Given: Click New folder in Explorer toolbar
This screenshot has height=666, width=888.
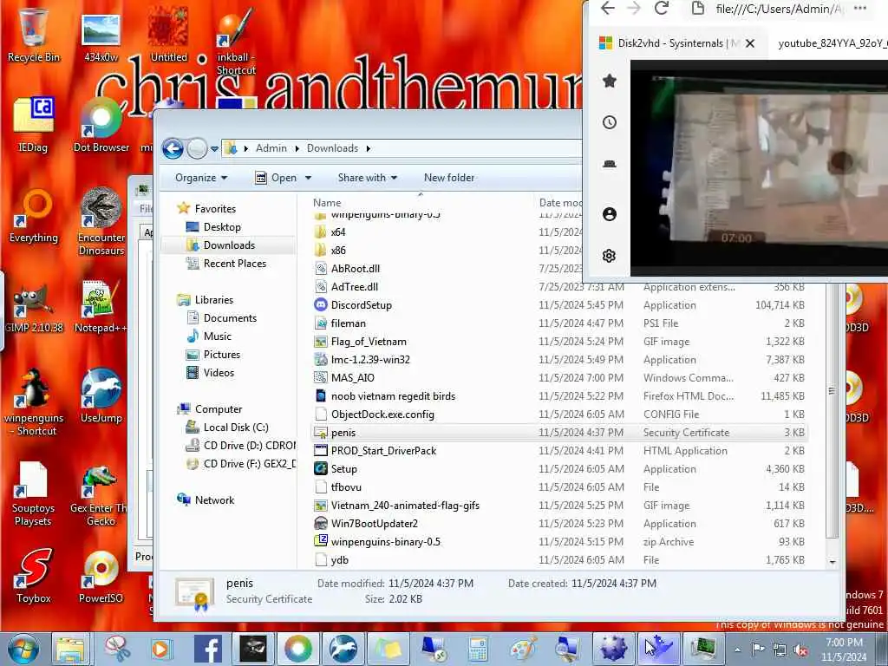Looking at the screenshot, I should 449,178.
